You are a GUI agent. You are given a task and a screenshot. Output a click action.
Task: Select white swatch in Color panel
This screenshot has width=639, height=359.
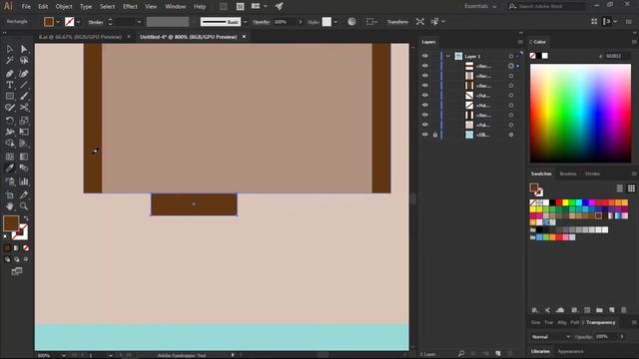coord(545,56)
